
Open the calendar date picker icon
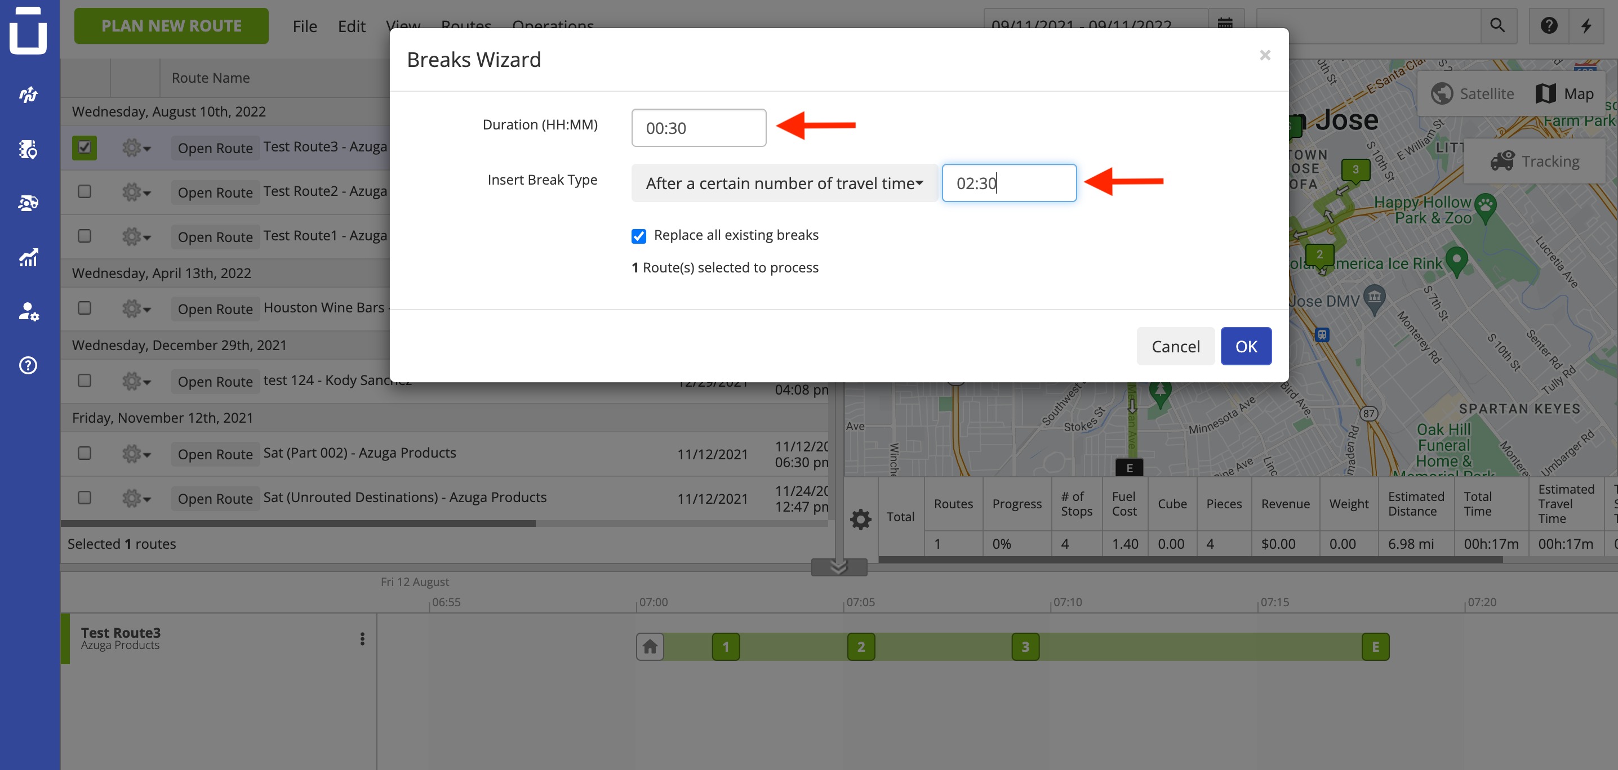coord(1225,25)
